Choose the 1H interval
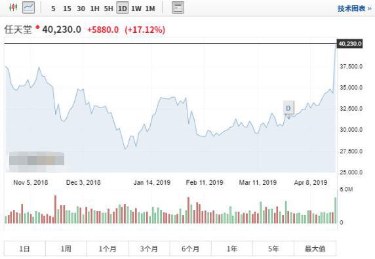The width and height of the screenshot is (375, 259). click(x=94, y=9)
